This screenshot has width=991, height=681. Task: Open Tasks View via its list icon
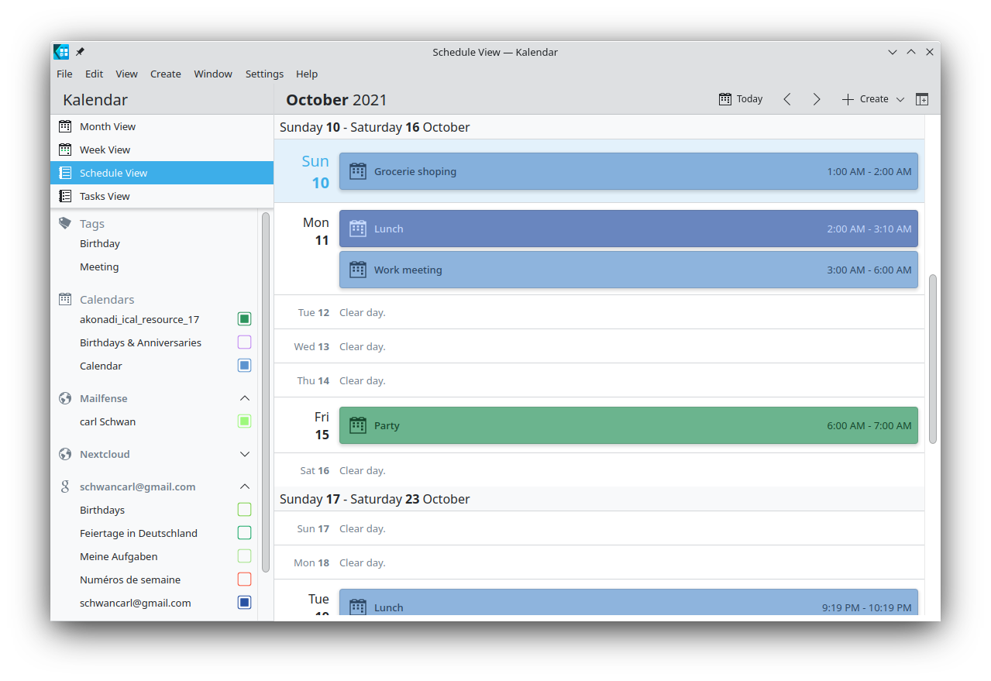coord(66,196)
